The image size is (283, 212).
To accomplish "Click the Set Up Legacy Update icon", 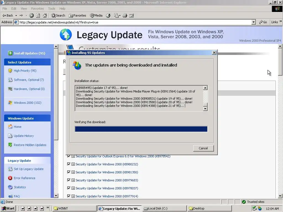I will 10,169.
